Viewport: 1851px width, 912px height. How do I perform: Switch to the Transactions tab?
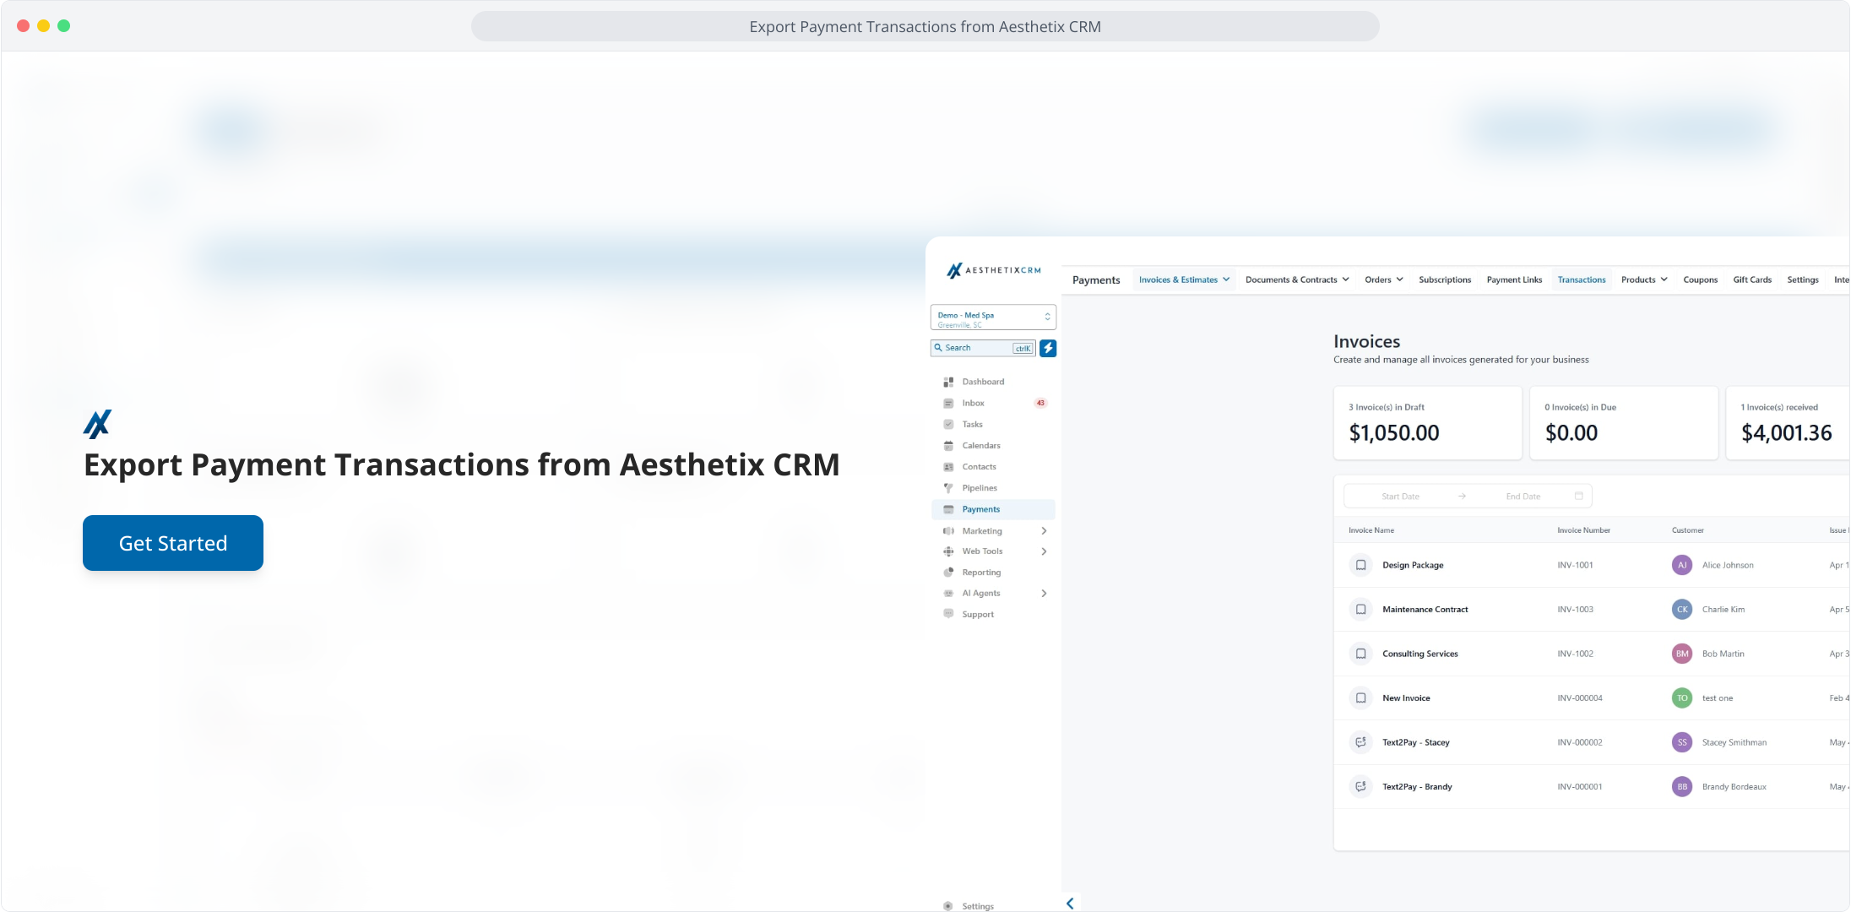[x=1581, y=280]
